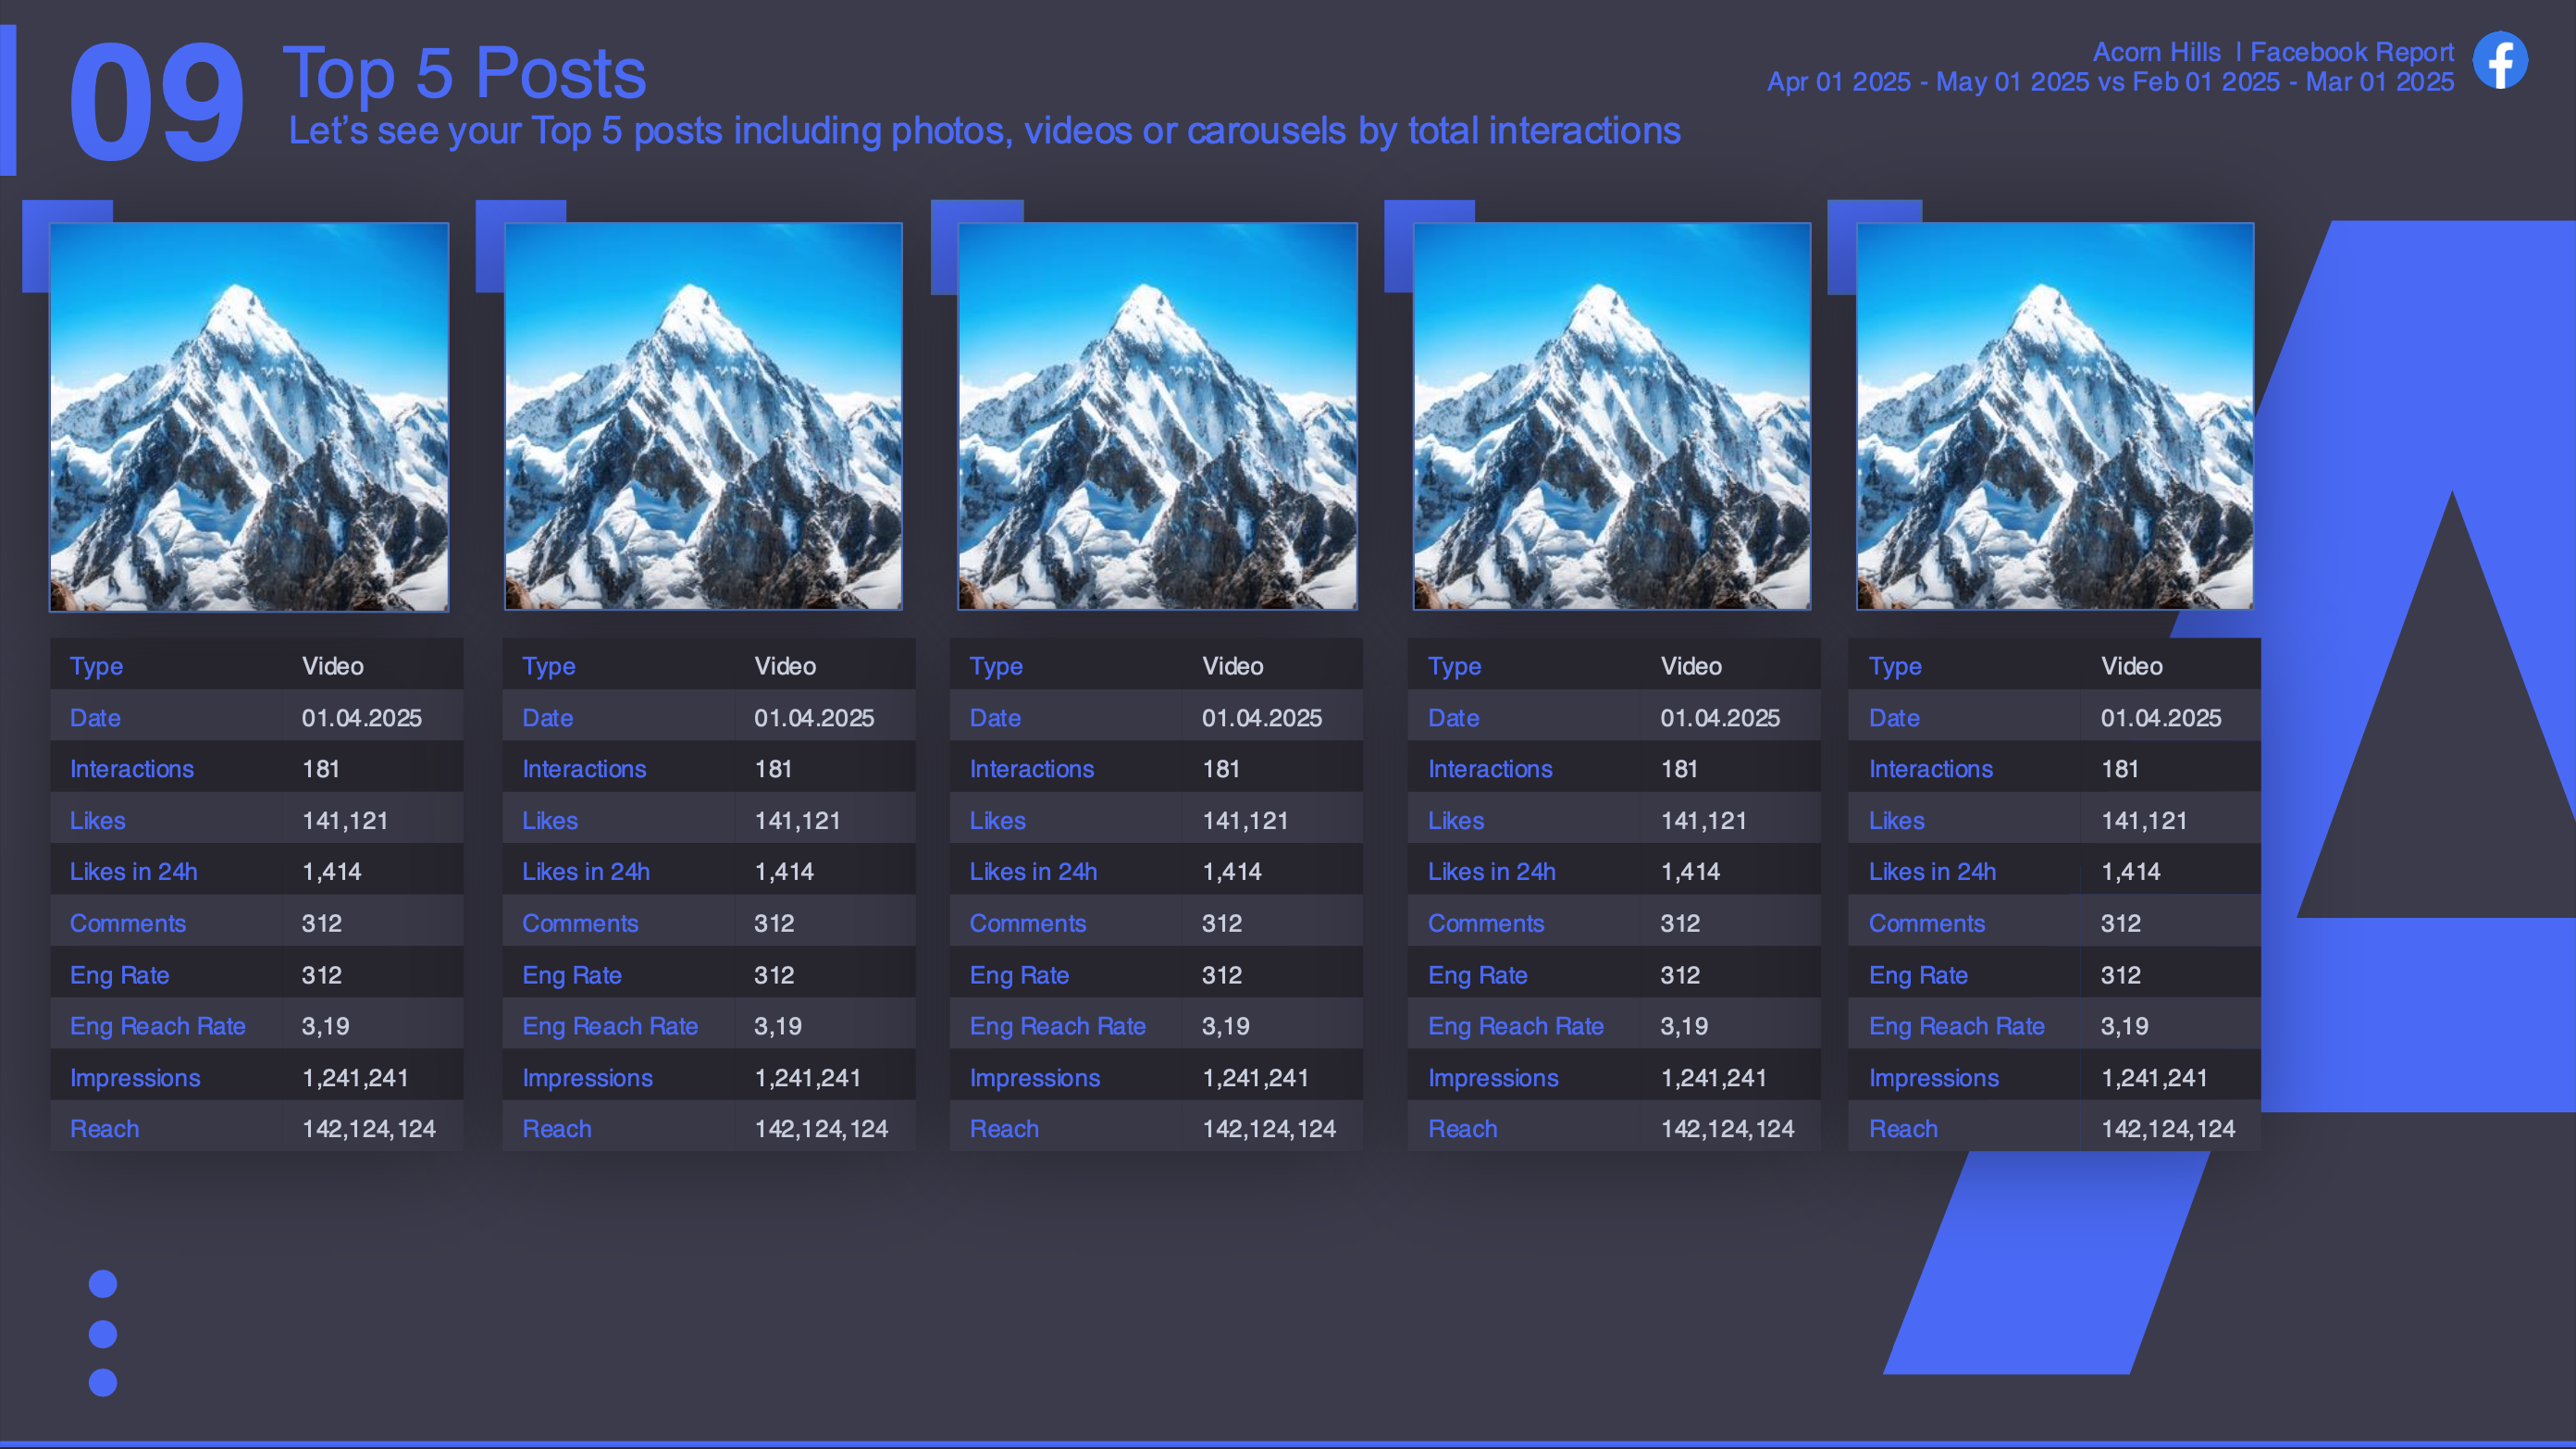Viewport: 2576px width, 1449px height.
Task: Click the top blue dot indicator
Action: point(103,1284)
